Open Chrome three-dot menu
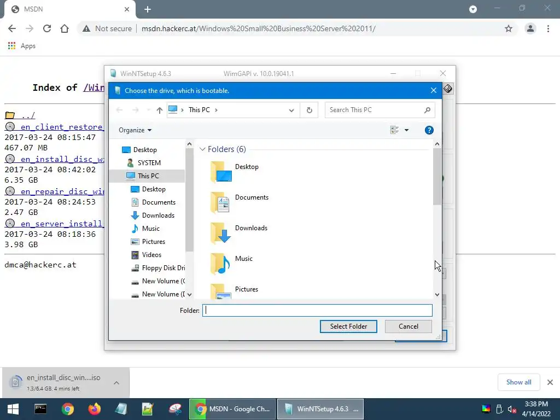 [548, 28]
